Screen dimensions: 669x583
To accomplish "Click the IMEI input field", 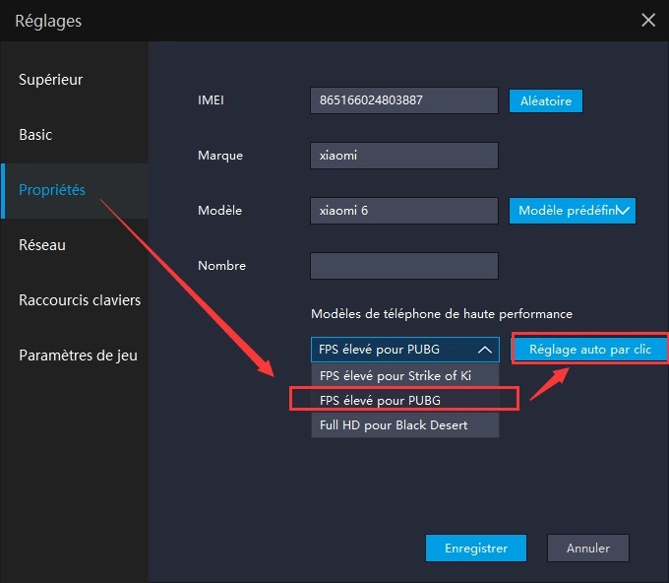I will click(x=404, y=100).
